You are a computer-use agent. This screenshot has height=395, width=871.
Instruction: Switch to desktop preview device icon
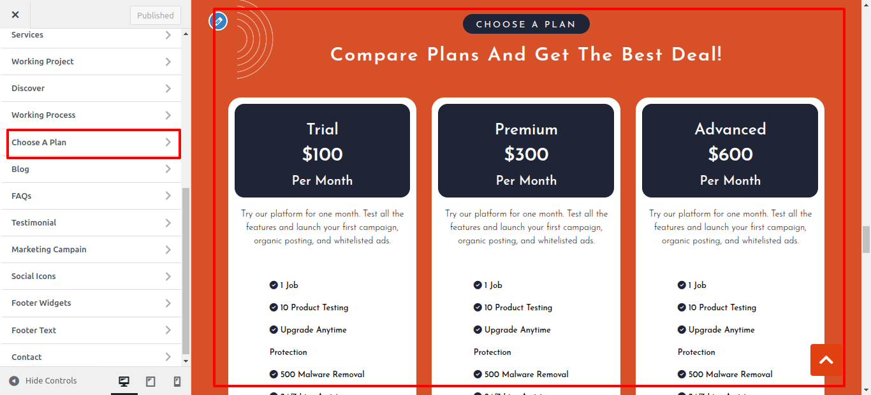(124, 381)
